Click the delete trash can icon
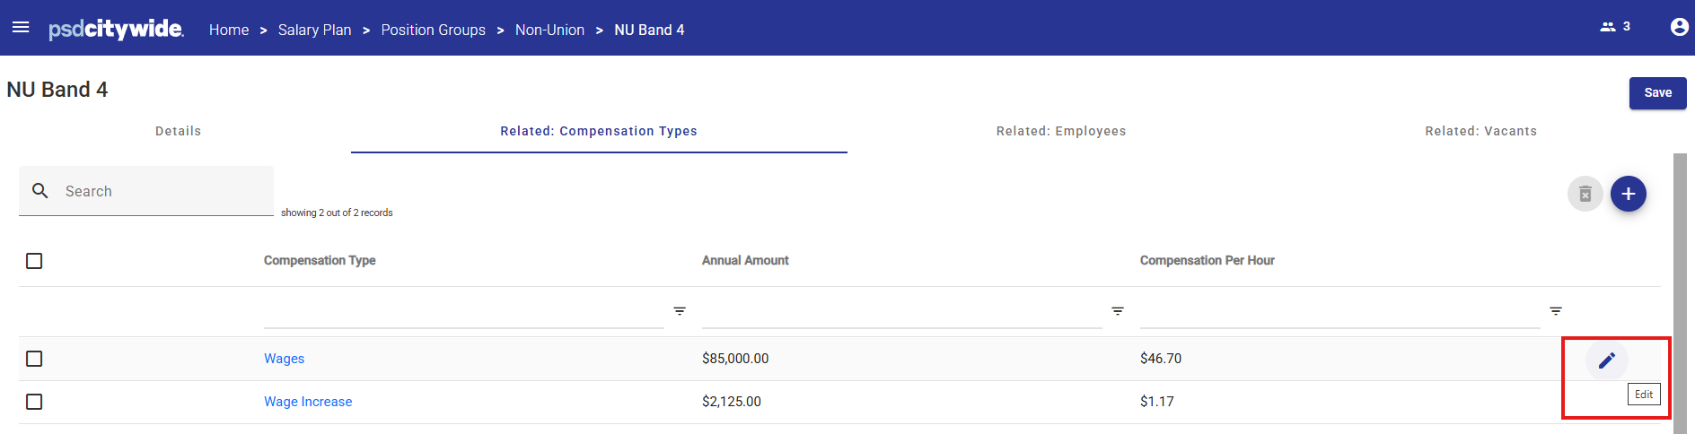Screen dimensions: 1695x434 [x=1585, y=194]
